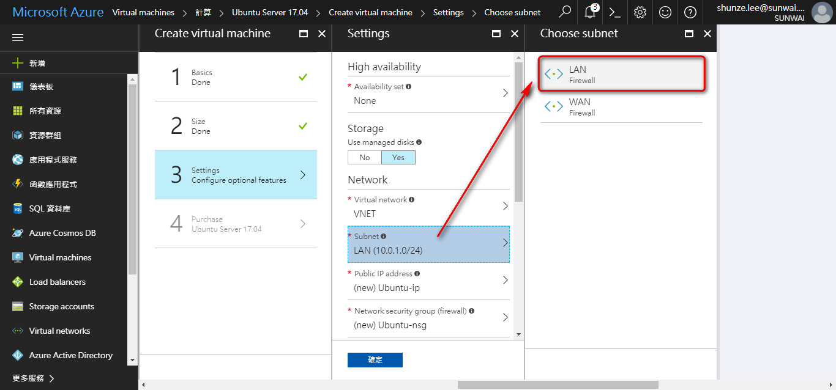Toggle the hamburger menu in sidebar
The width and height of the screenshot is (836, 390).
[18, 38]
